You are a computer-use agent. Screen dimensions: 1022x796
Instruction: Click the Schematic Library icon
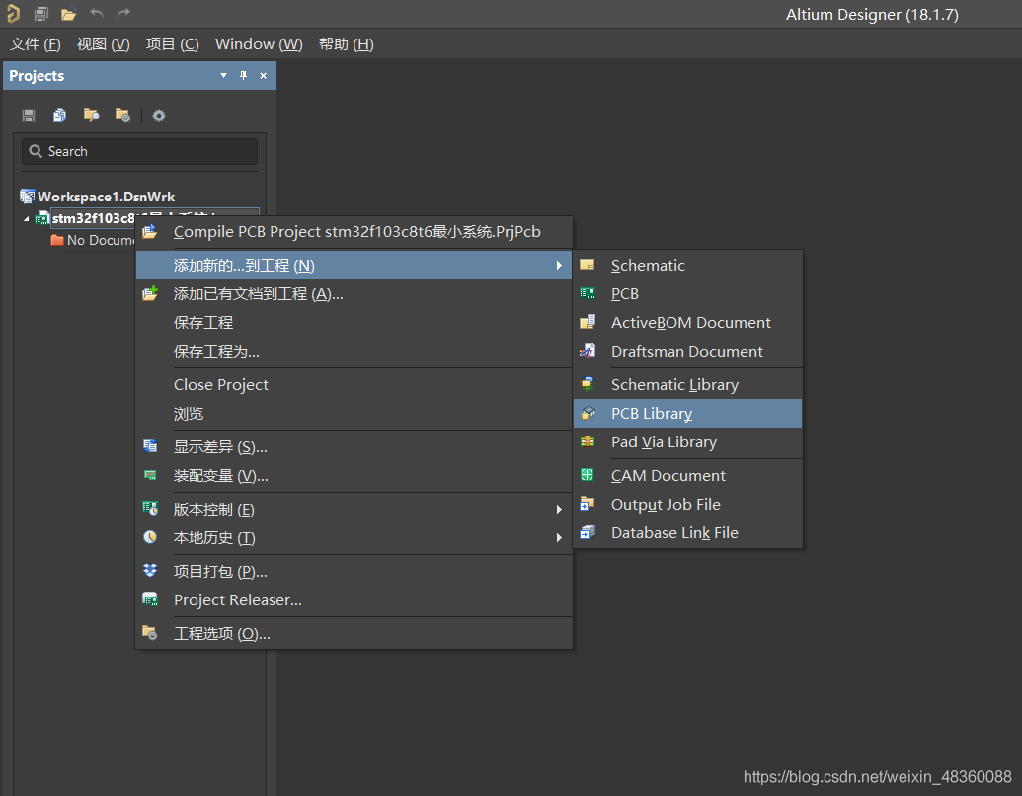click(x=588, y=384)
